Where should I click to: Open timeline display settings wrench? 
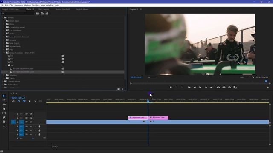(x=35, y=101)
